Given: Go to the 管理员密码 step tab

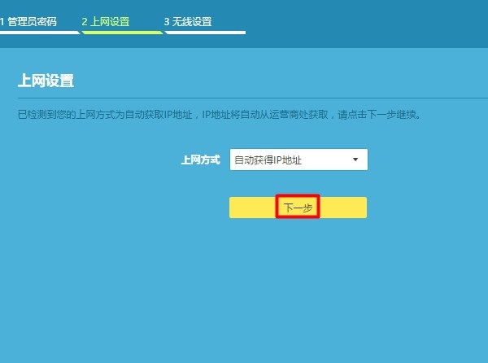Looking at the screenshot, I should pos(32,22).
